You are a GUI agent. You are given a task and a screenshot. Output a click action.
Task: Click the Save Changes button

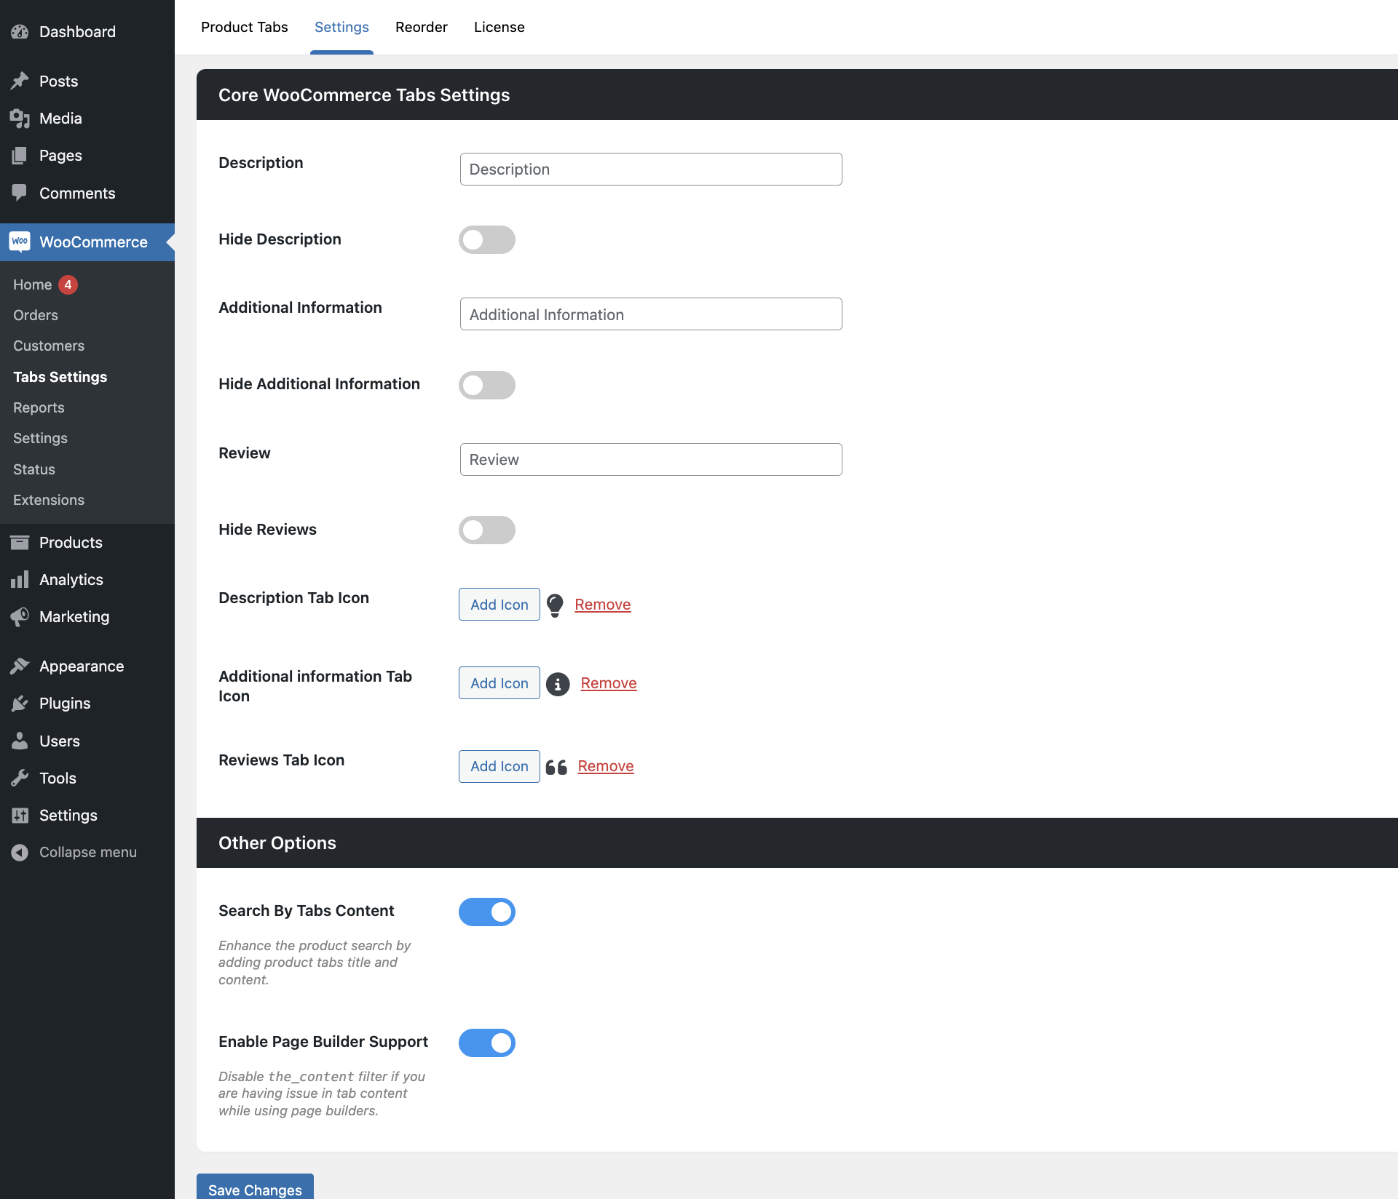pyautogui.click(x=255, y=1187)
